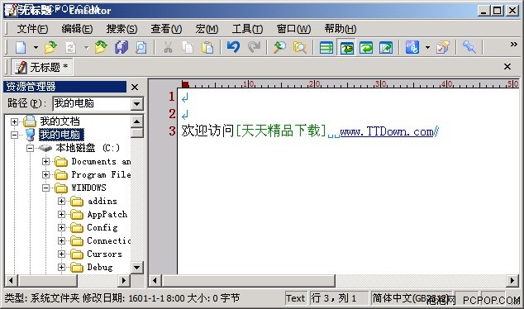Click the Open file folder icon
Viewport: 524px width, 309px height.
click(50, 47)
